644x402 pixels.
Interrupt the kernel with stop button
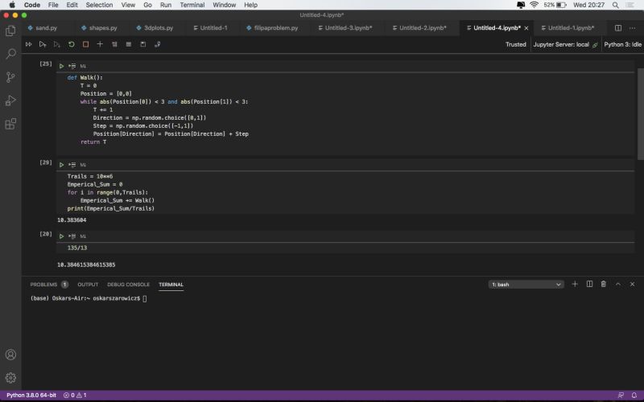point(85,44)
